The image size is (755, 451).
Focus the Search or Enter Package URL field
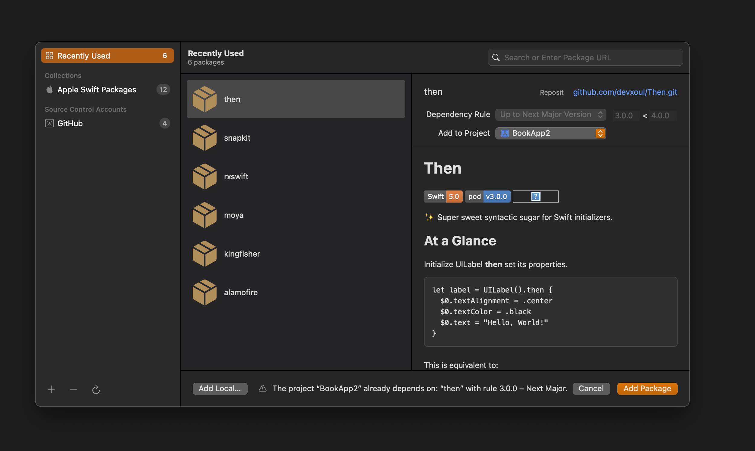(585, 57)
